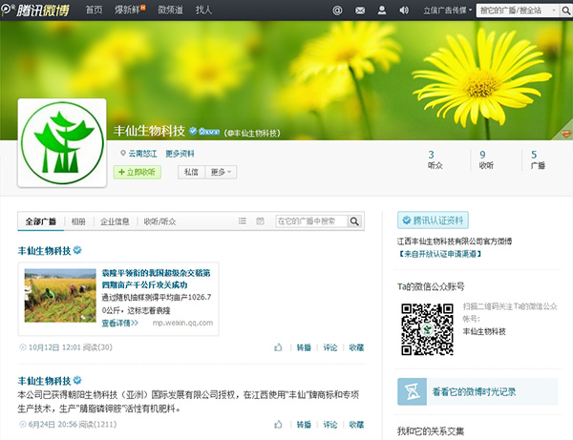The height and width of the screenshot is (440, 573).
Task: Open the speaker notifications icon
Action: pyautogui.click(x=403, y=10)
